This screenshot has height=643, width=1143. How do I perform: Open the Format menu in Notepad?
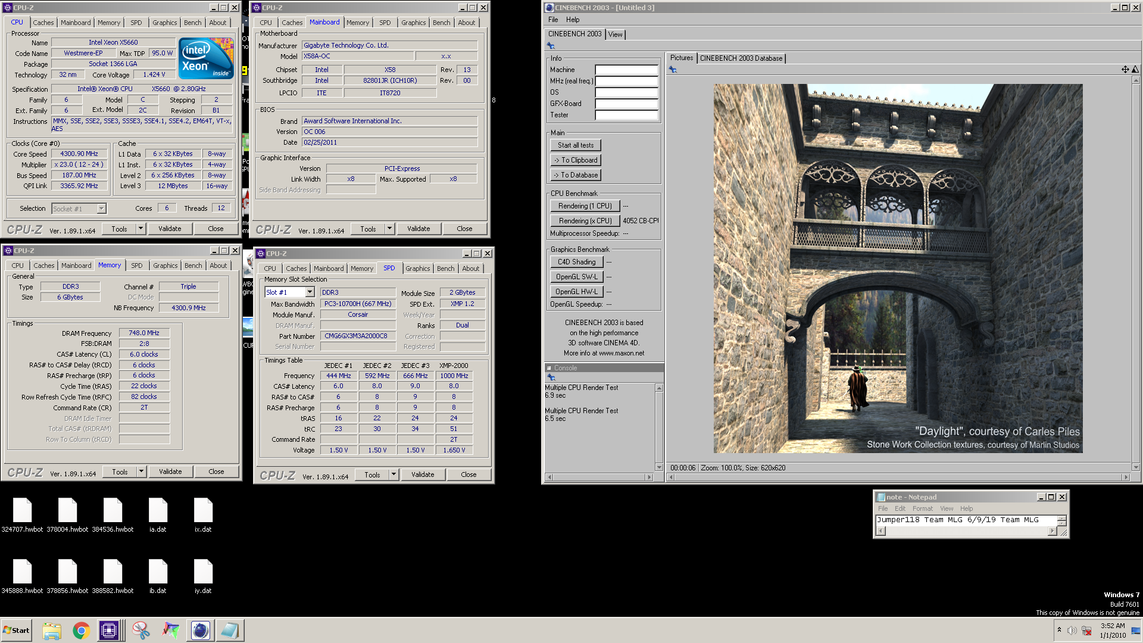(x=923, y=508)
